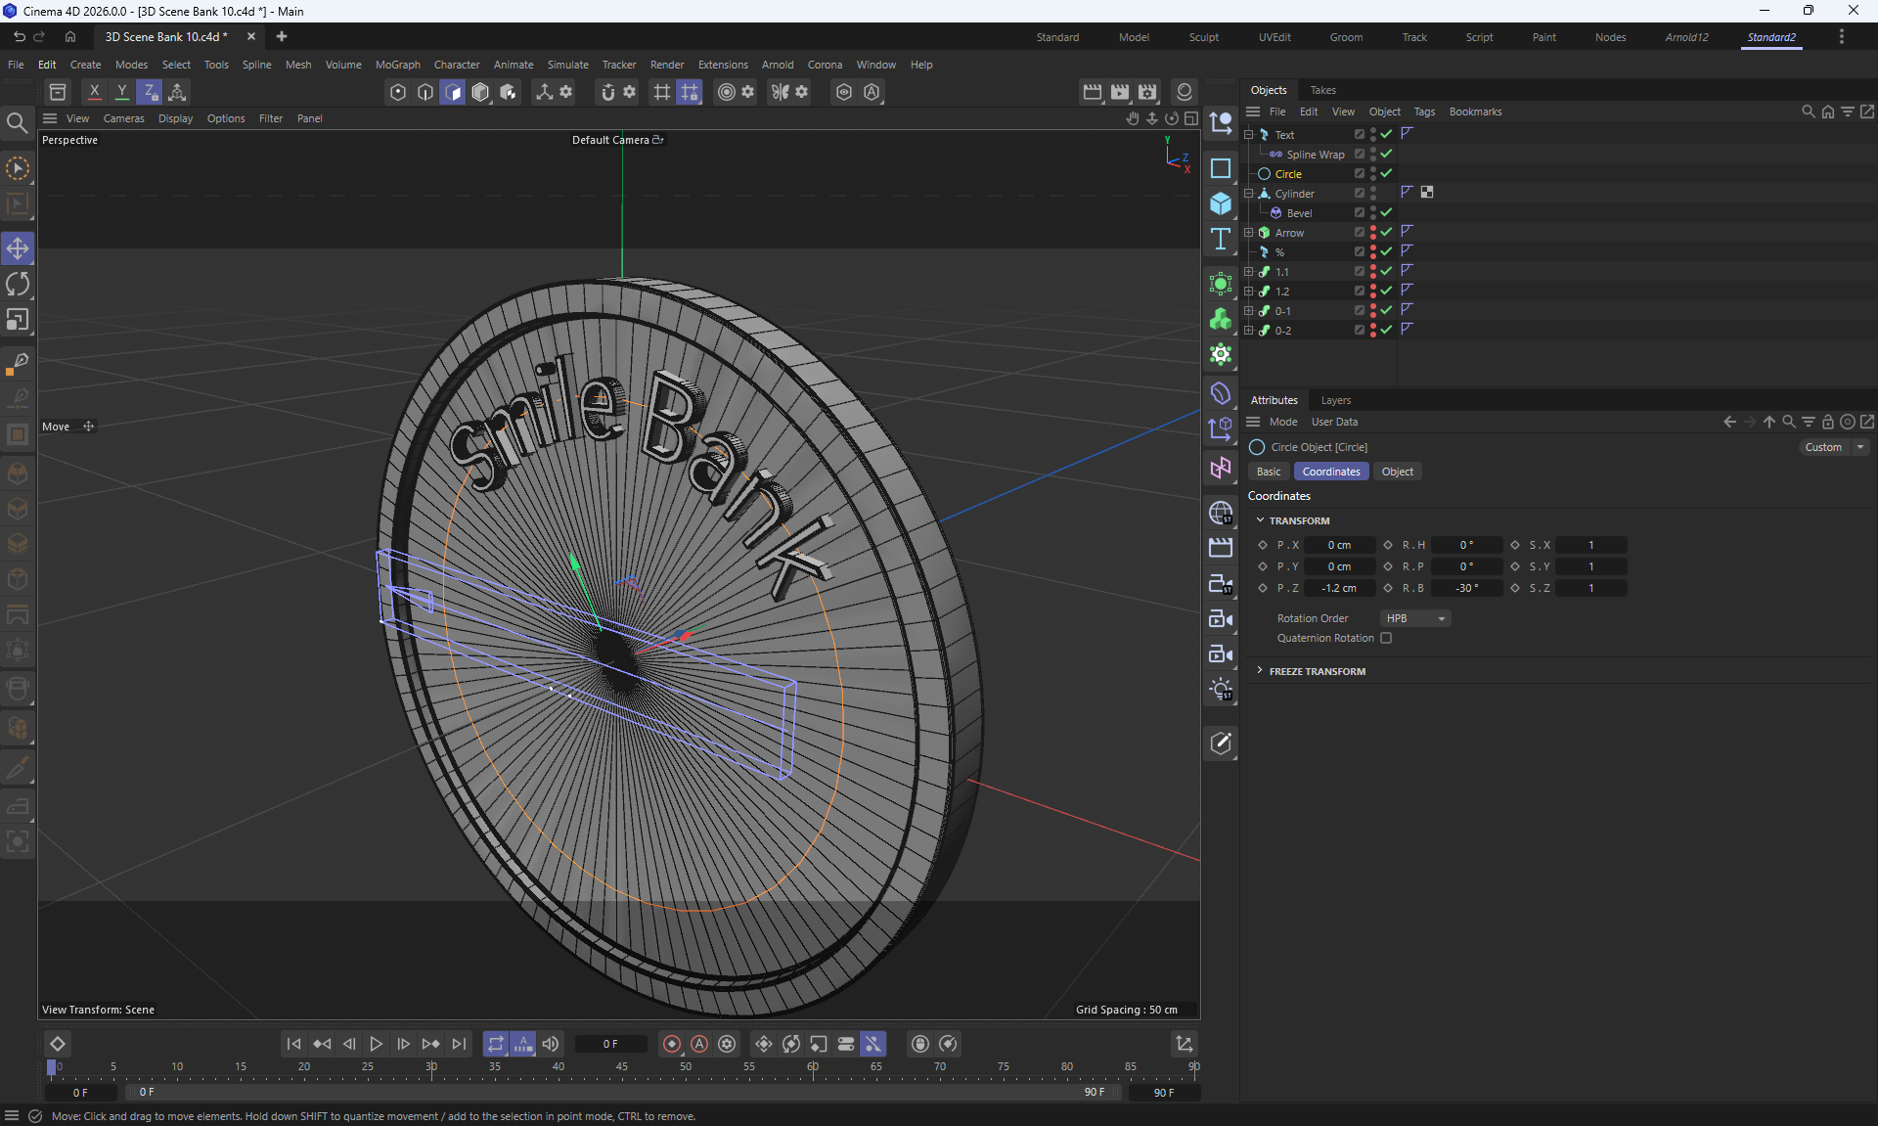Switch to the Takes tab

pos(1322,90)
